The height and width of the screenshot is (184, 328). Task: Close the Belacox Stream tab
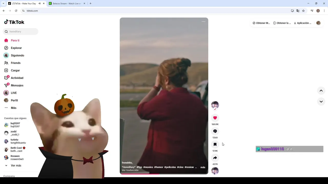click(x=84, y=4)
